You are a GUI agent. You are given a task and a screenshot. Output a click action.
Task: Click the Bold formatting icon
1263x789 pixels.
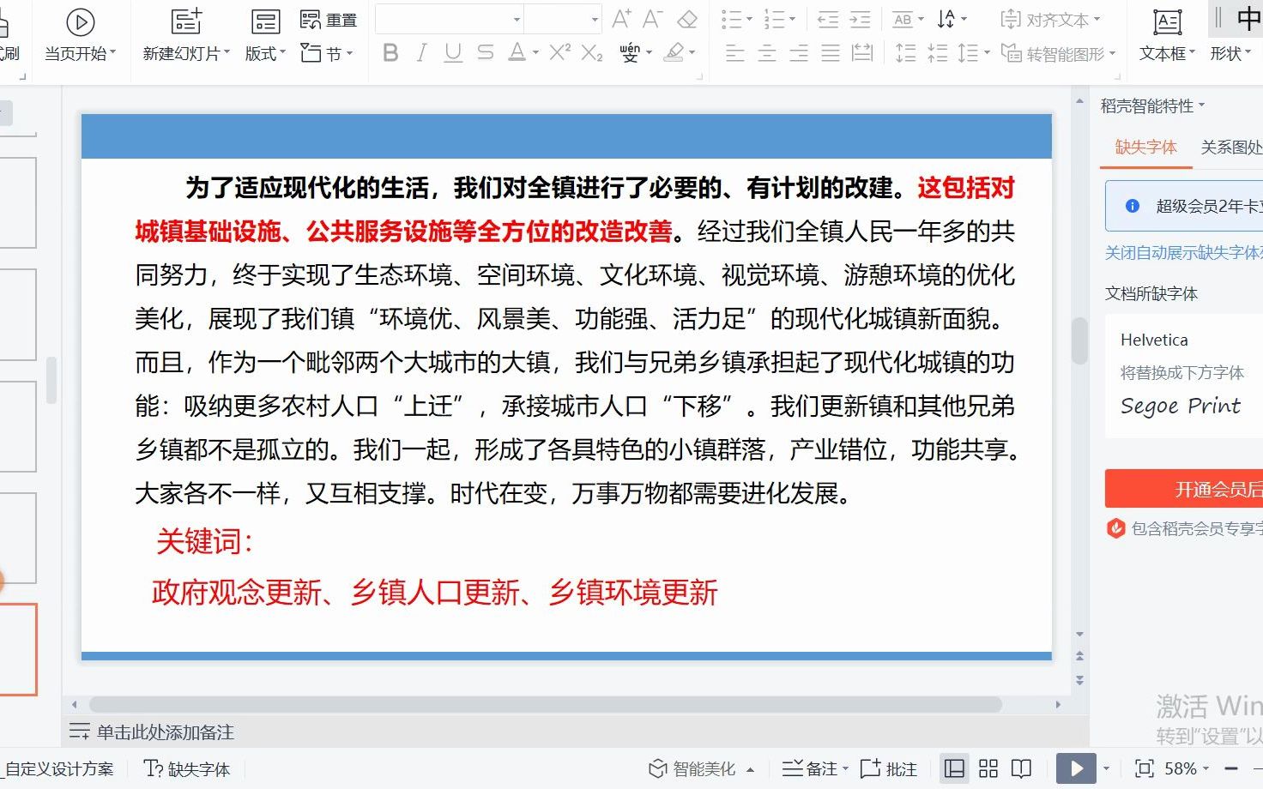[390, 53]
